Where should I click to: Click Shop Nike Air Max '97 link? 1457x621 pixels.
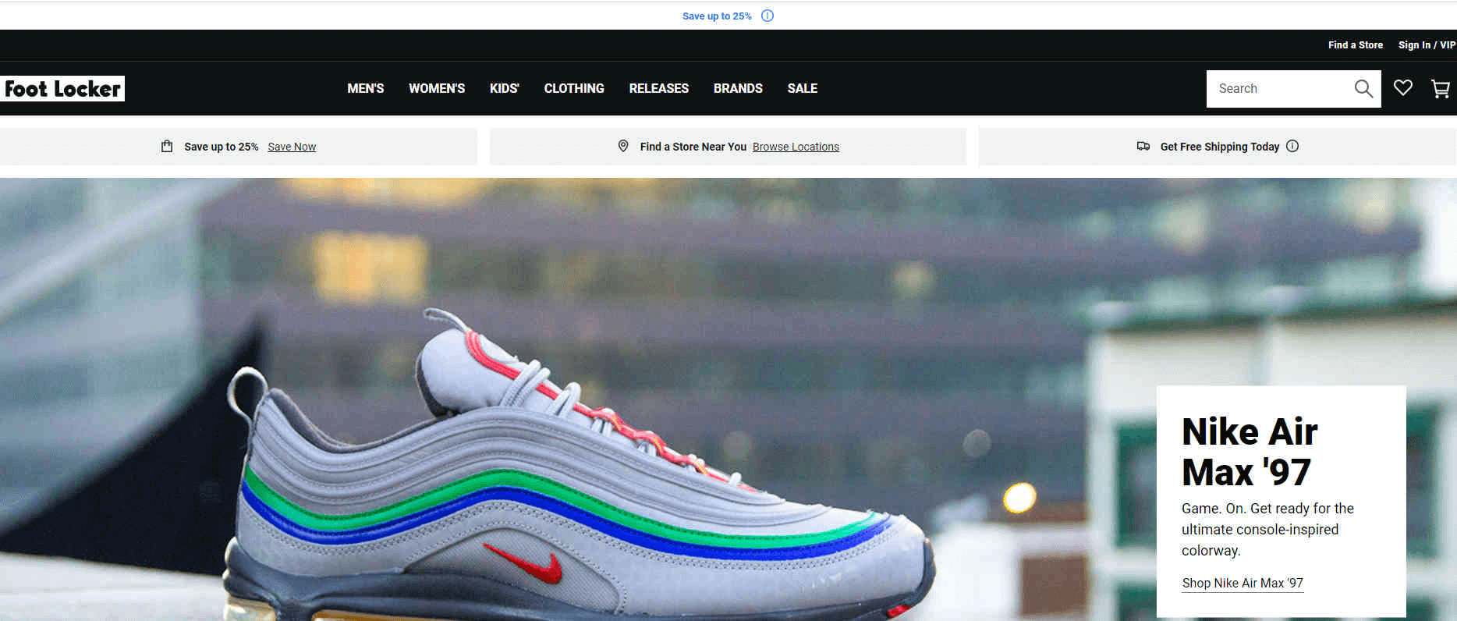(x=1243, y=583)
